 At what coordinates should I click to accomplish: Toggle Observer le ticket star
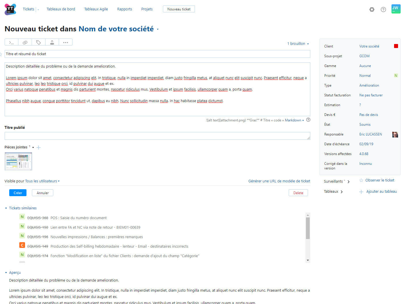coord(361,180)
